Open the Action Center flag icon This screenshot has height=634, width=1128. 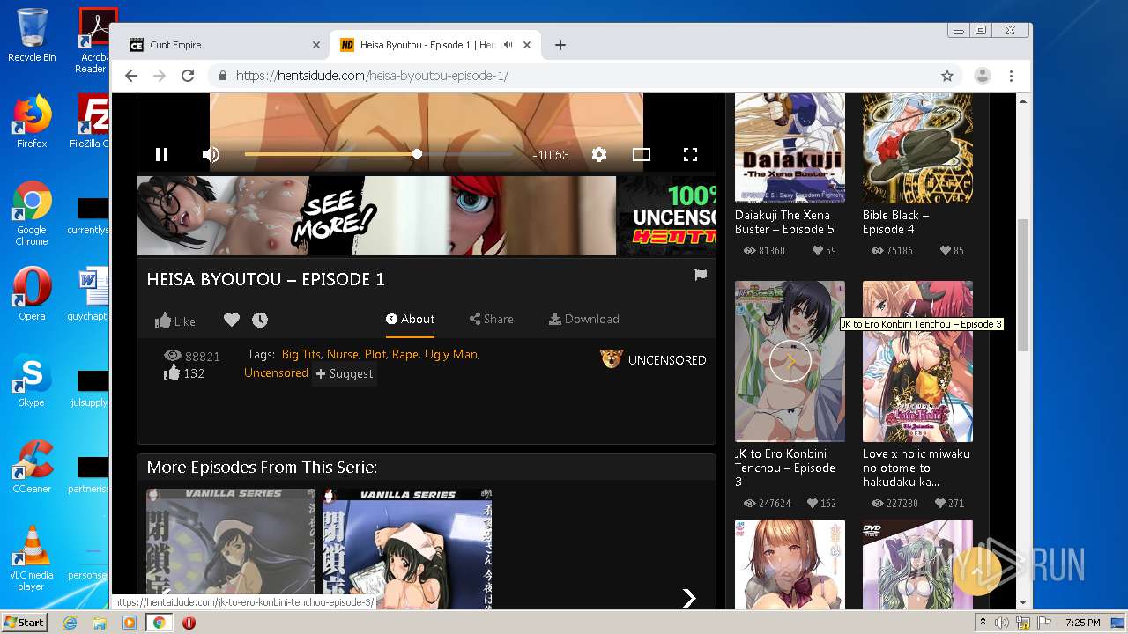point(1044,623)
